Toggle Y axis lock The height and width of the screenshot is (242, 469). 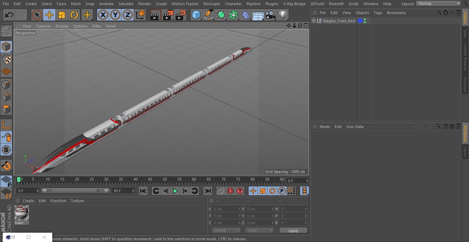(115, 15)
